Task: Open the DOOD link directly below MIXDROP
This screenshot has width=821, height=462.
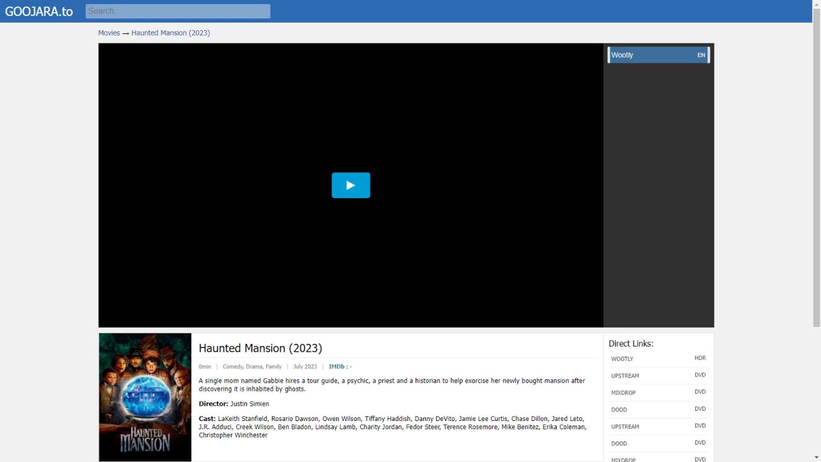Action: point(658,409)
